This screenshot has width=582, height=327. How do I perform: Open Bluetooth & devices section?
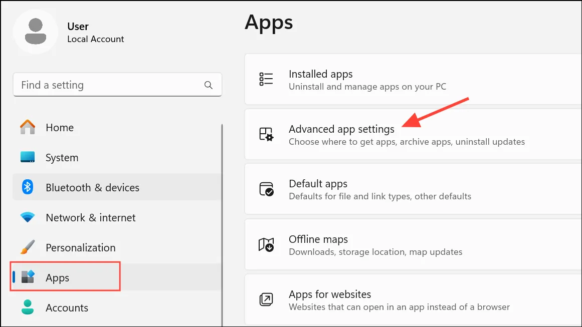tap(117, 187)
